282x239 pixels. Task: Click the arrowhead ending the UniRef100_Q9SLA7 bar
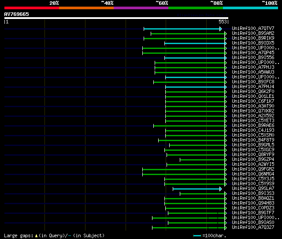coord(221,189)
